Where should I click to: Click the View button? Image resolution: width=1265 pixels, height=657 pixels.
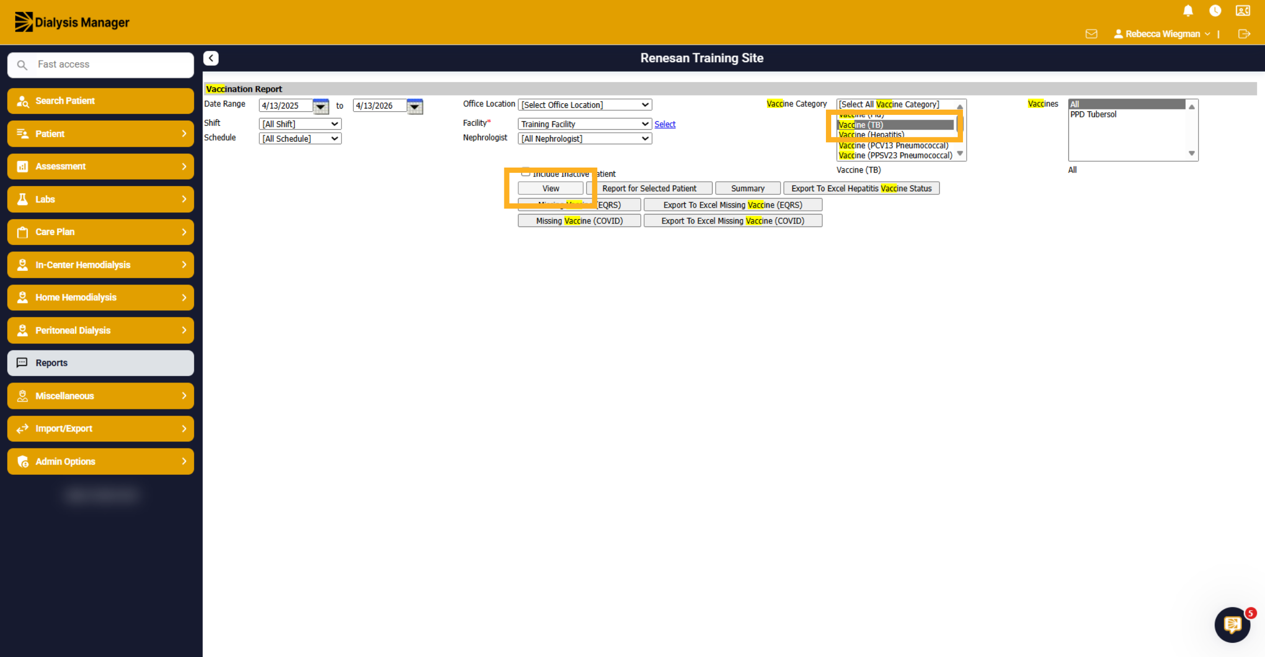pyautogui.click(x=551, y=188)
